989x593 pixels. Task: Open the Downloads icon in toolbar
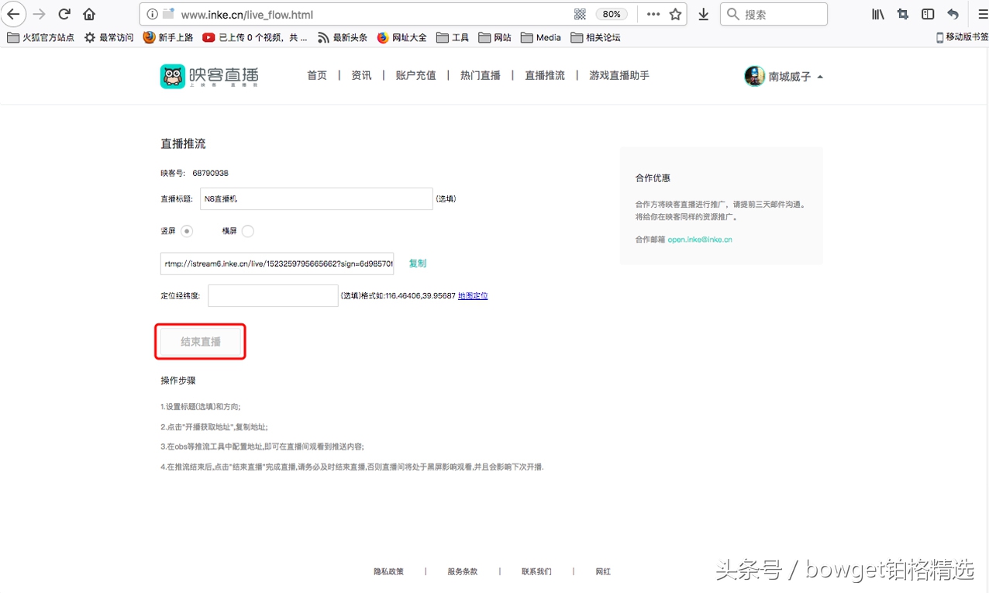pos(703,13)
